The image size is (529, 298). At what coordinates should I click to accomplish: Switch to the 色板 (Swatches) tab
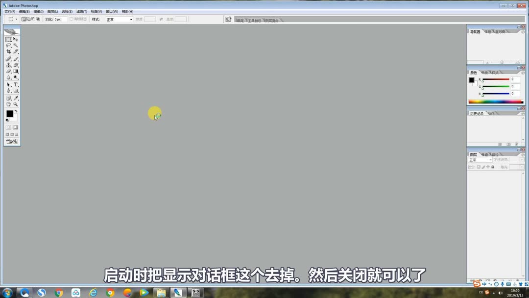coord(485,72)
